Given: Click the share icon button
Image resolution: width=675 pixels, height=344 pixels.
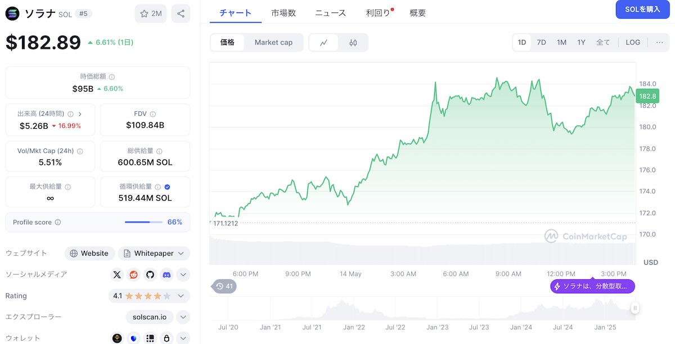Looking at the screenshot, I should click(x=181, y=13).
